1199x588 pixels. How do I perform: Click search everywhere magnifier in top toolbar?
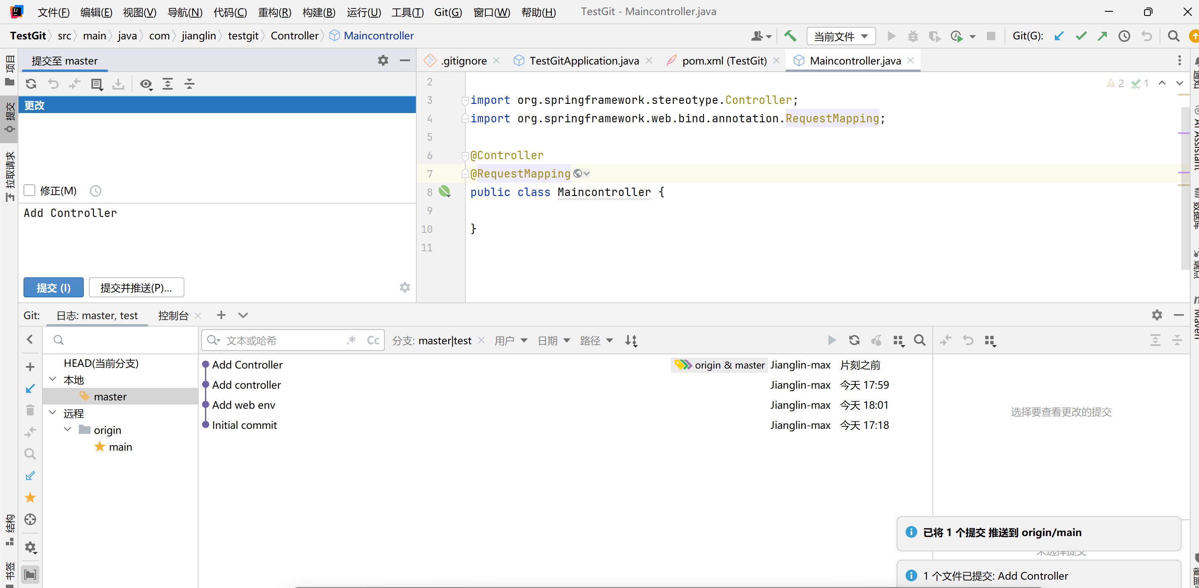[1173, 36]
